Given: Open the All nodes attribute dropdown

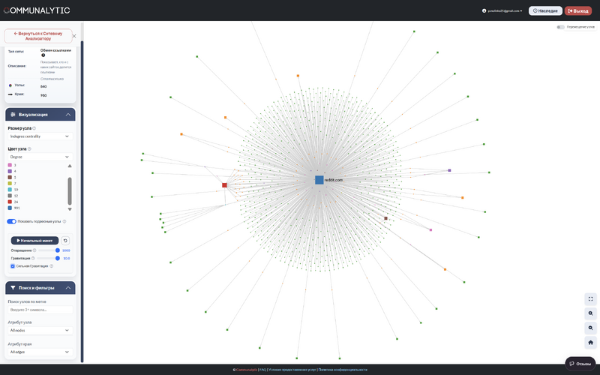Looking at the screenshot, I should [x=40, y=330].
